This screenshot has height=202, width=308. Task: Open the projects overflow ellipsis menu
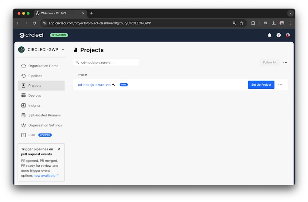coord(285,62)
